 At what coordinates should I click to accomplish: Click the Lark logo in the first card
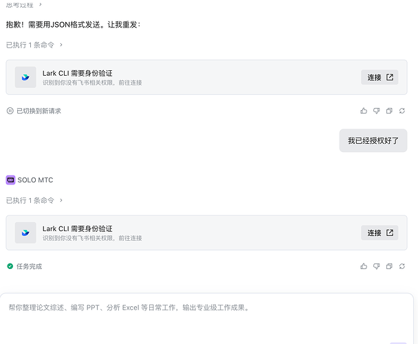(25, 77)
